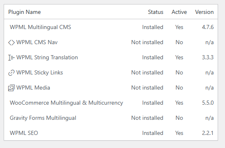Image resolution: width=225 pixels, height=148 pixels.
Task: Click the WPML SEO version 2.2.1 cell
Action: click(208, 133)
